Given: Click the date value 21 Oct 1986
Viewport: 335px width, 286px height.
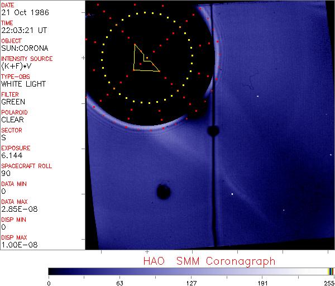Looking at the screenshot, I should pos(20,13).
